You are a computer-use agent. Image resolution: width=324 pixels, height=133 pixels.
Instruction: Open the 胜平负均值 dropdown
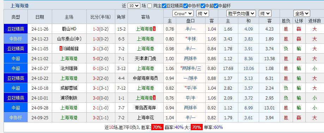[241, 14]
